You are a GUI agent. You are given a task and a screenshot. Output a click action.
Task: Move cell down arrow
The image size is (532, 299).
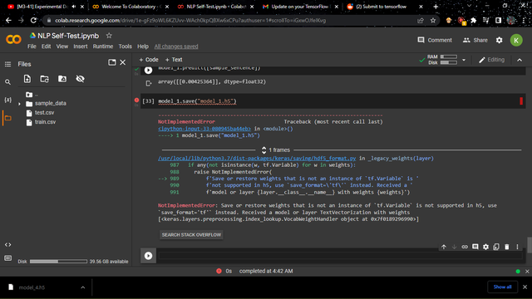455,247
